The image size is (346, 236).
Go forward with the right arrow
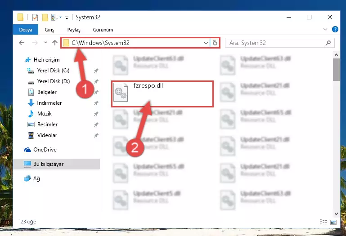(x=35, y=43)
